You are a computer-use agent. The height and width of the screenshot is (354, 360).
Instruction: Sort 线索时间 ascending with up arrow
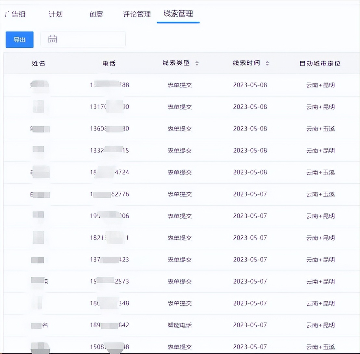tap(267, 62)
